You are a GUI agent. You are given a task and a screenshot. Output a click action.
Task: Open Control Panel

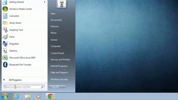coord(57,53)
